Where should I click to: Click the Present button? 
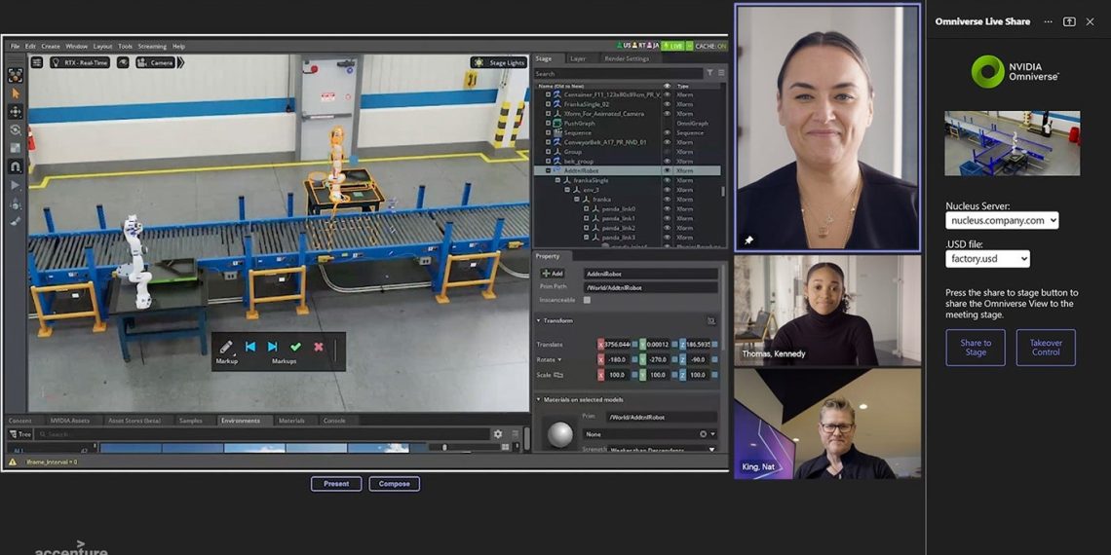pyautogui.click(x=336, y=484)
